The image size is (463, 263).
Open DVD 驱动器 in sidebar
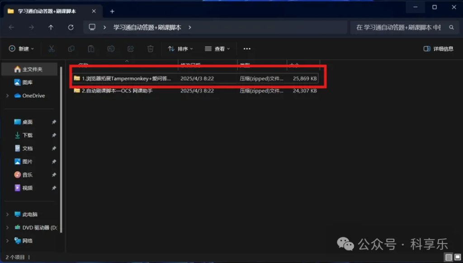35,228
